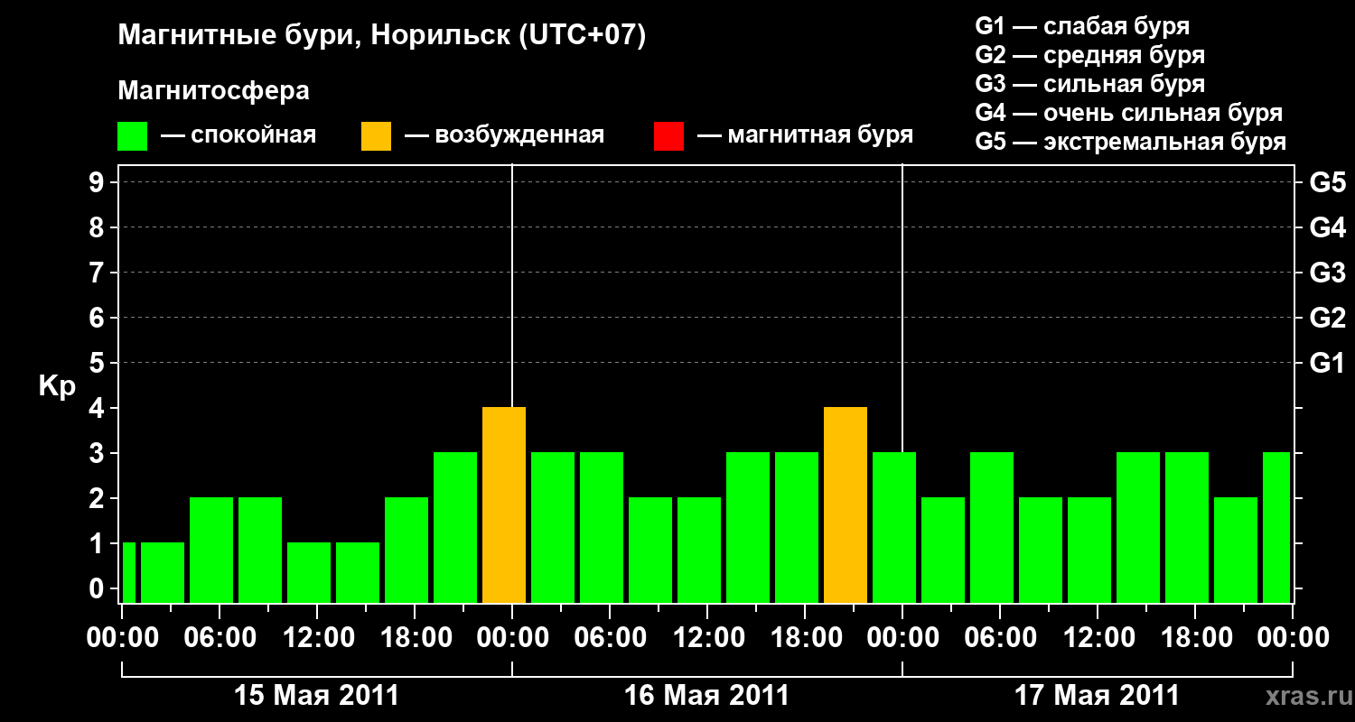1355x722 pixels.
Task: Click the "— спокойная" legend label
Action: [x=238, y=135]
